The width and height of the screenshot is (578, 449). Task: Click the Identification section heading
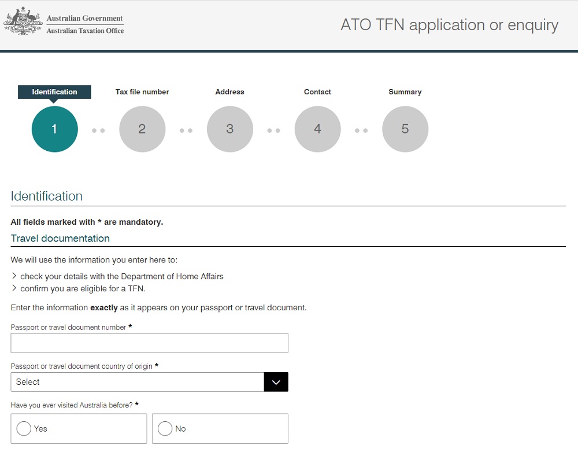point(47,196)
